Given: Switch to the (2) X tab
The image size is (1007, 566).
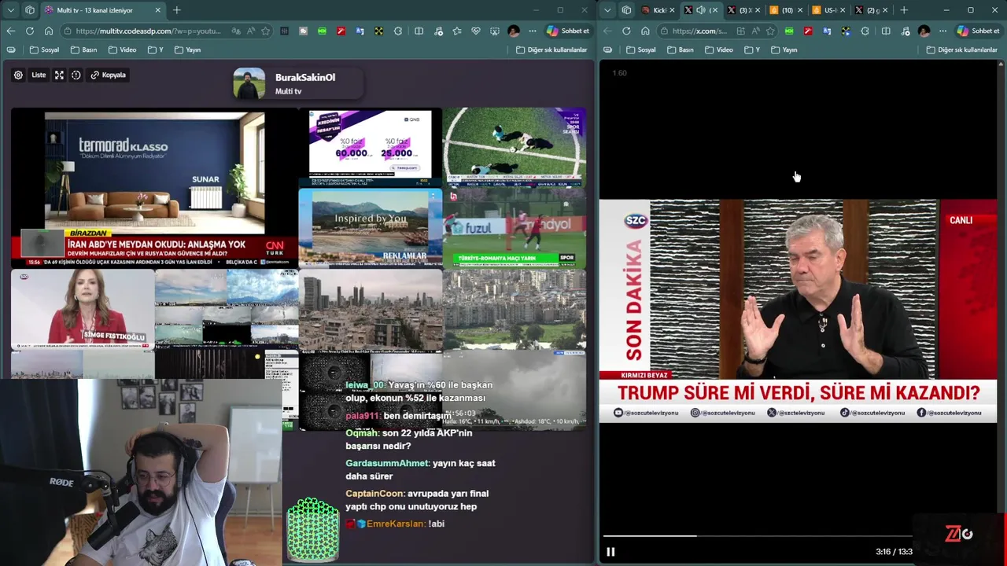Looking at the screenshot, I should (871, 10).
